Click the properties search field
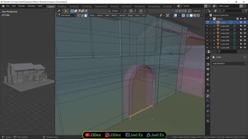Image resolution: width=248 pixels, height=139 pixels. coord(227,51)
